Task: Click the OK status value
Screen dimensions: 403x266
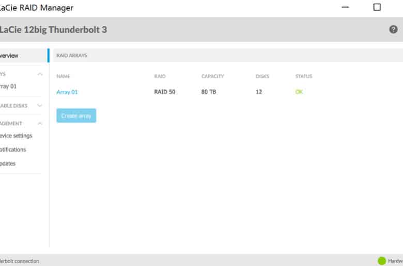Action: click(x=299, y=92)
